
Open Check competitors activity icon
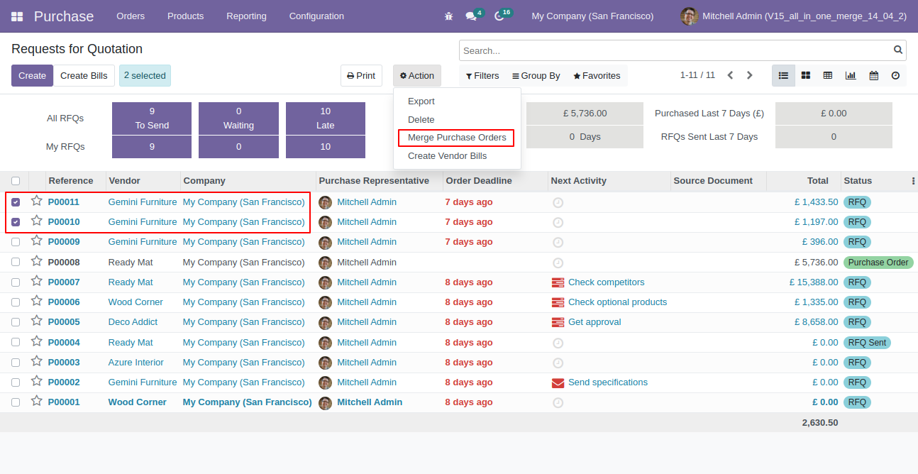pyautogui.click(x=558, y=282)
